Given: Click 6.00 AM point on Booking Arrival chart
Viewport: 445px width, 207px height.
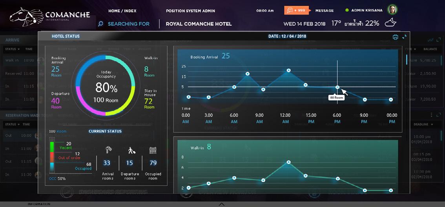Looking at the screenshot, I should (234, 87).
